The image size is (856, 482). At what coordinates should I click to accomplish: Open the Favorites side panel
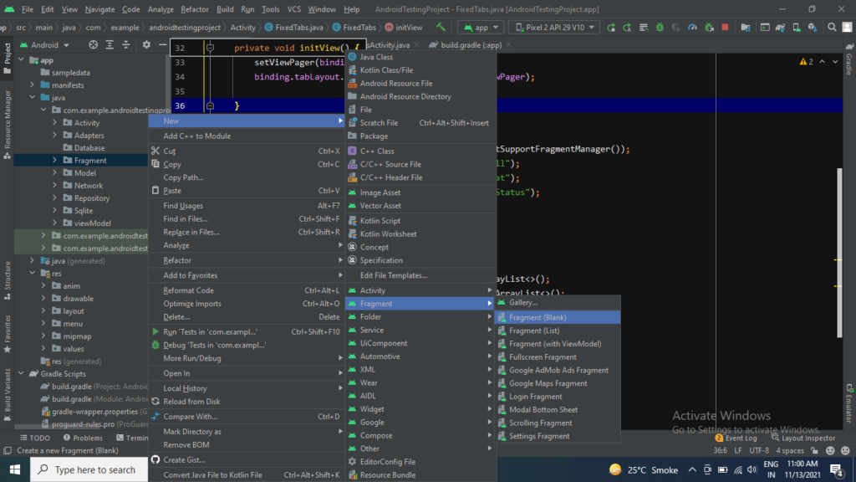point(7,333)
